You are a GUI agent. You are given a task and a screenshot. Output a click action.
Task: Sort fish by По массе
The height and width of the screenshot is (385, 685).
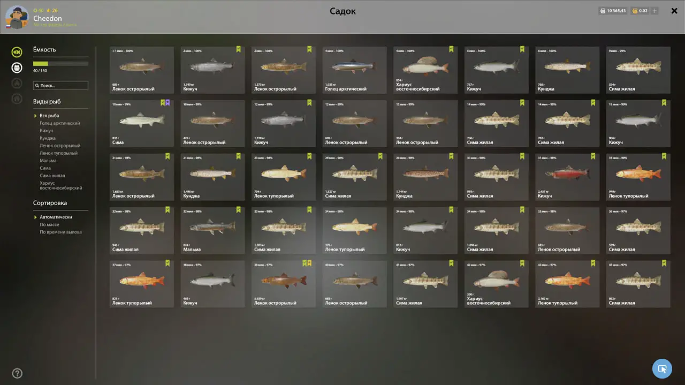pos(49,224)
